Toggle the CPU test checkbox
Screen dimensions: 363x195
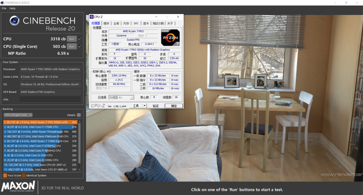click(x=80, y=39)
